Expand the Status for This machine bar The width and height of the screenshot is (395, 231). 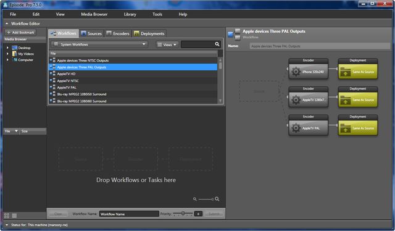click(7, 225)
